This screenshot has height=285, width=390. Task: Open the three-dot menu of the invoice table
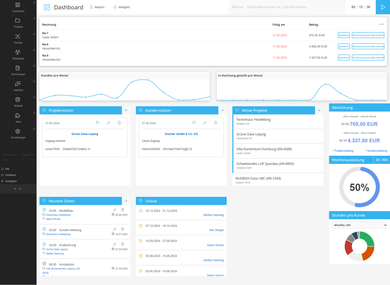click(x=381, y=24)
